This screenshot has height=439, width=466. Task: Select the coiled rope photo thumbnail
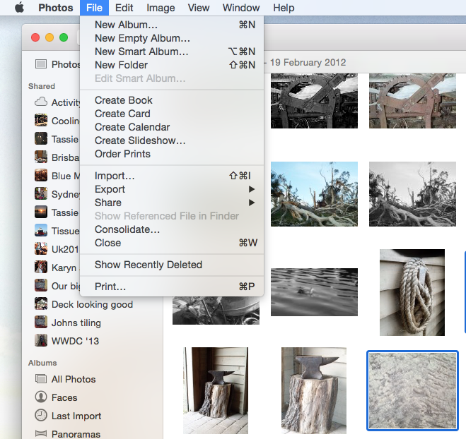412,292
